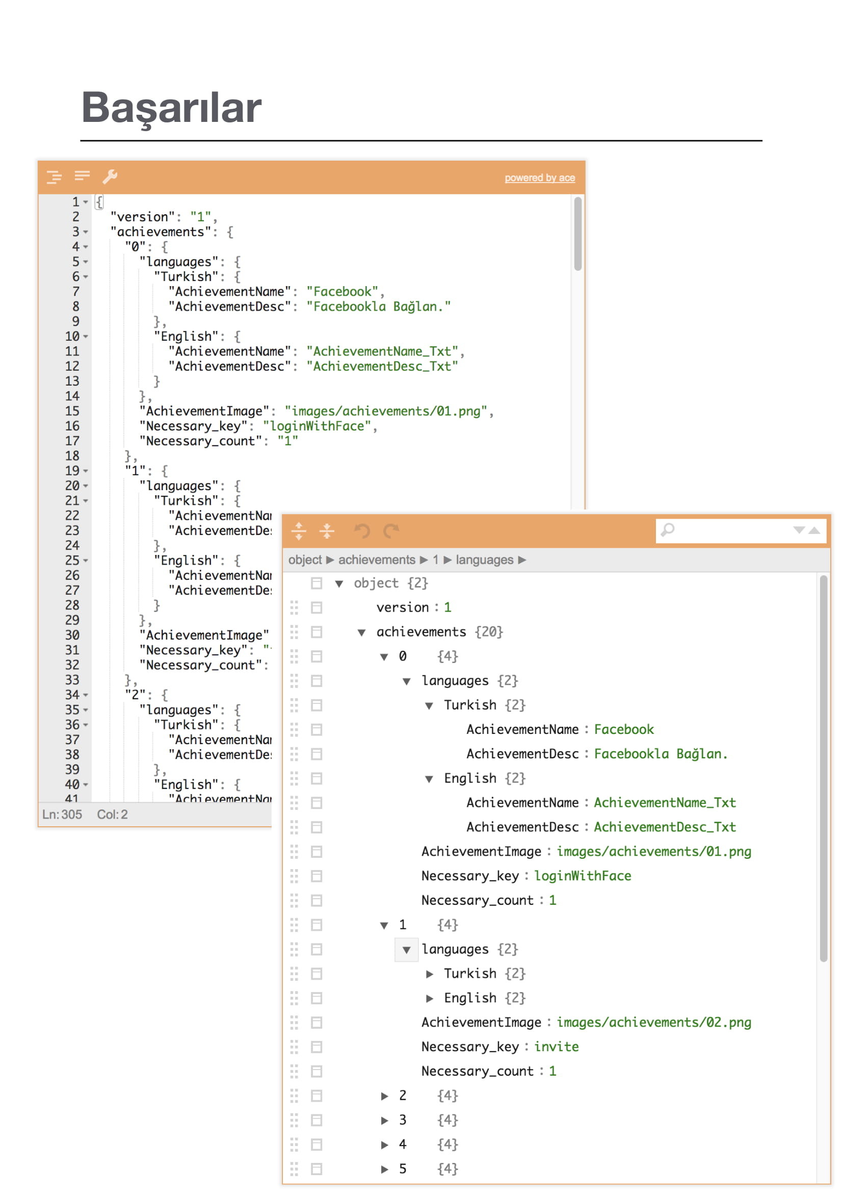The width and height of the screenshot is (843, 1193).
Task: Click the format JSON icon in code editor
Action: click(54, 177)
